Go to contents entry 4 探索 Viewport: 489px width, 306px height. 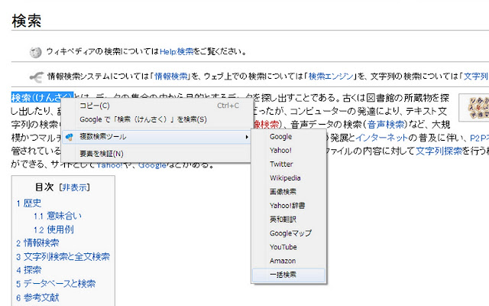[x=29, y=270]
